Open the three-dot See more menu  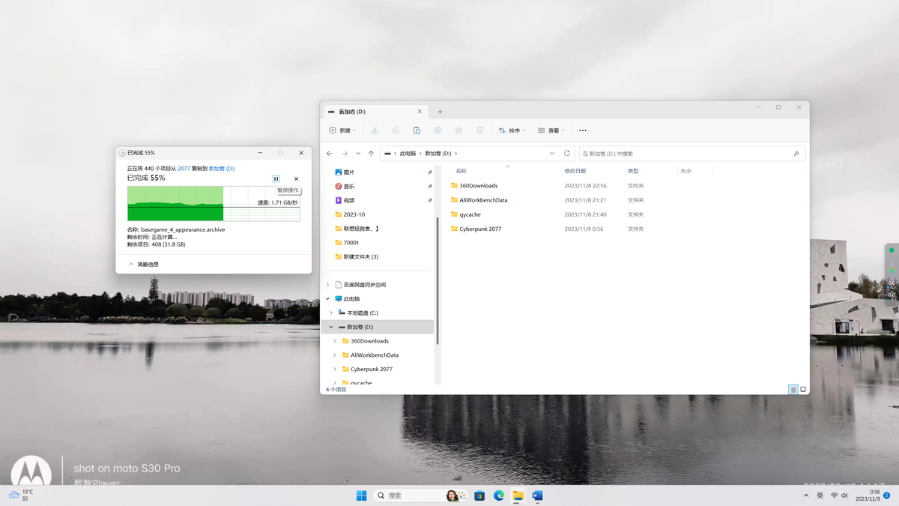tap(583, 130)
